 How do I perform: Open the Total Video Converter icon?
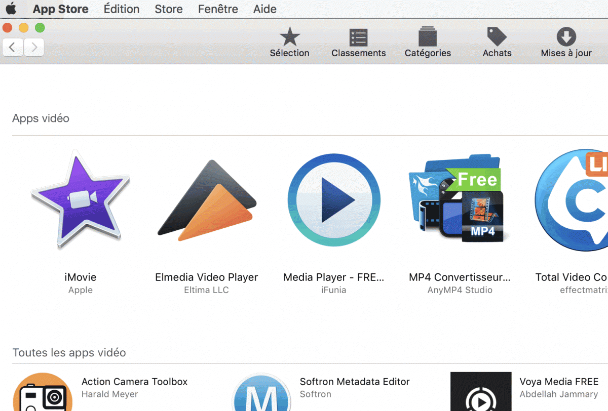pos(572,200)
